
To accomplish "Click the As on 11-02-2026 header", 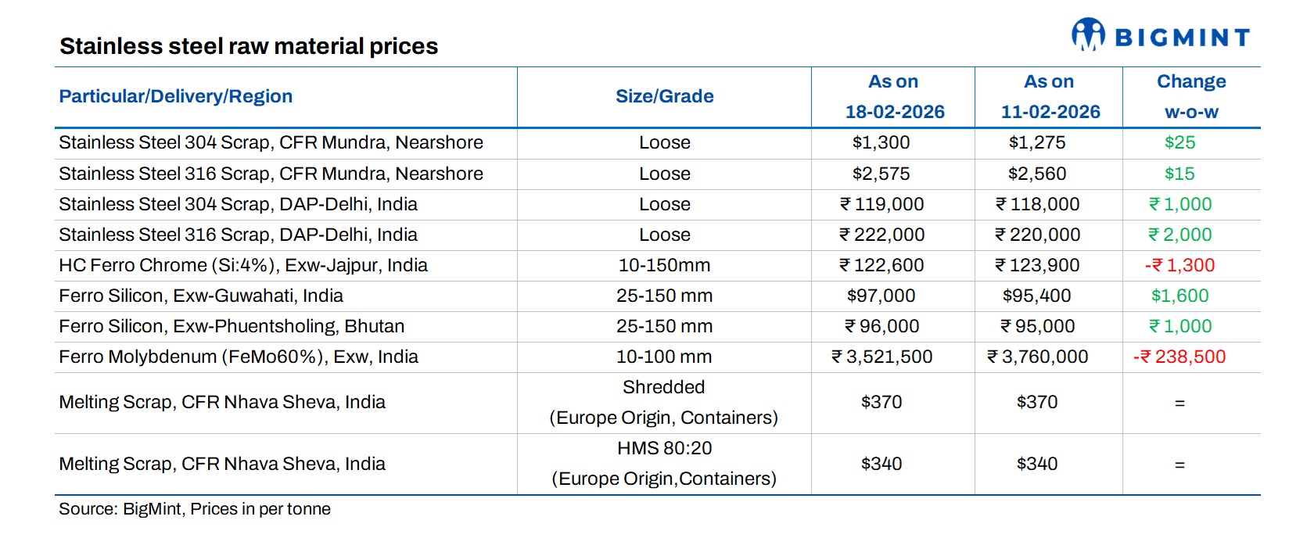I will pos(1050,97).
